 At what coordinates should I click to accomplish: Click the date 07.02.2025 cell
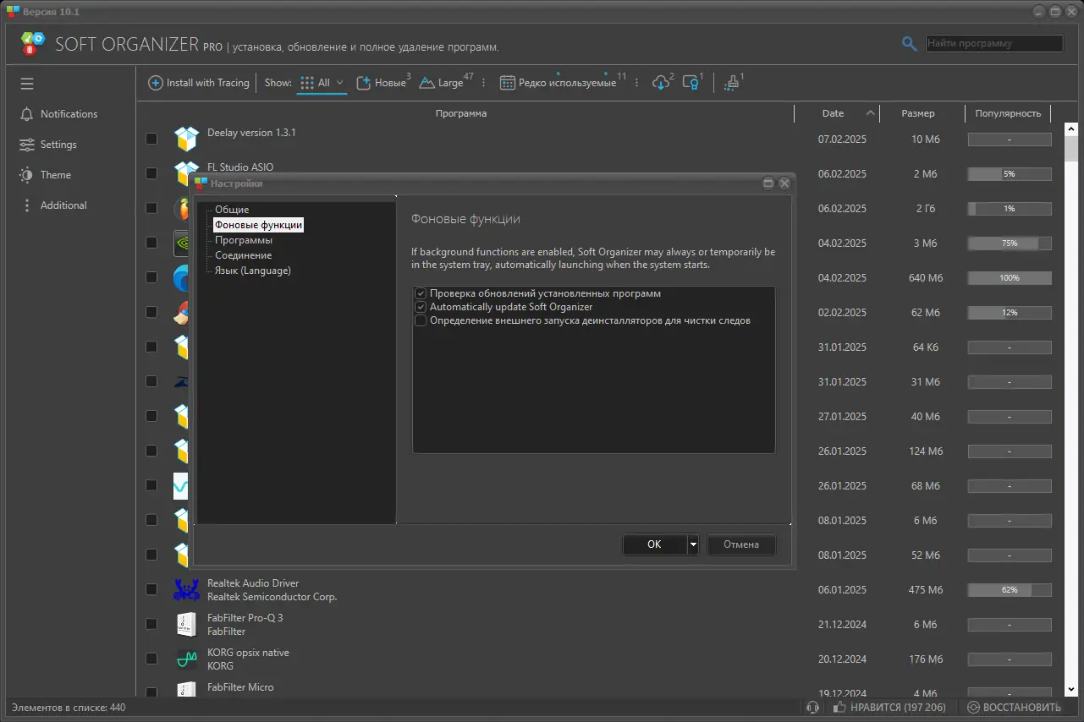[842, 139]
